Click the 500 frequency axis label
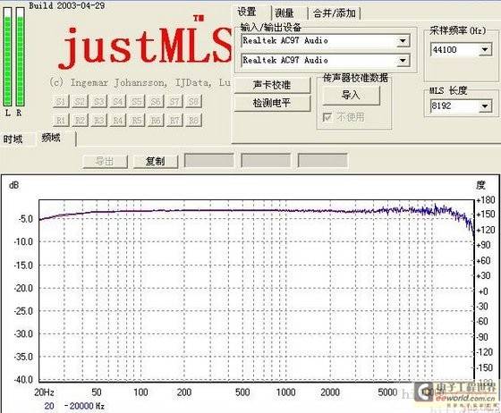The height and width of the screenshot is (413, 501). pos(242,392)
